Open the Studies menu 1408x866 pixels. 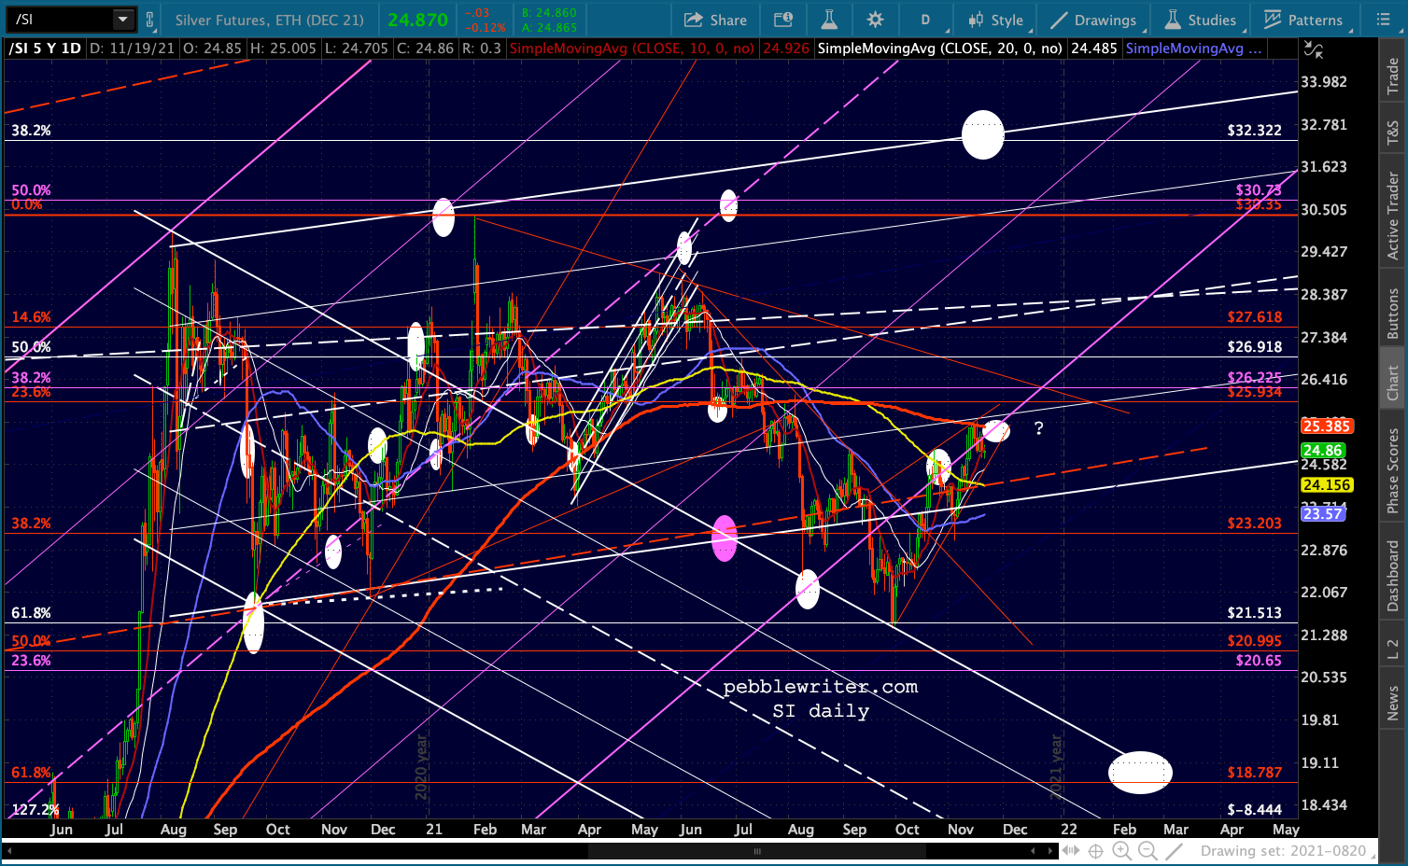(1201, 20)
